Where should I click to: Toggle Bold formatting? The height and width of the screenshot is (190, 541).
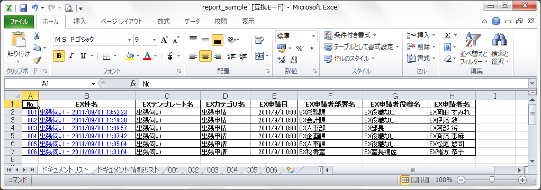(59, 56)
